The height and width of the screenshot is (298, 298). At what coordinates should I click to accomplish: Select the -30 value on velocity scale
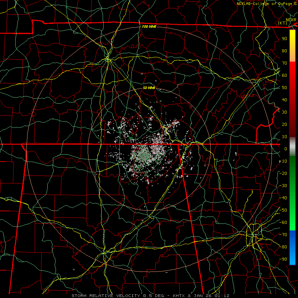(283, 186)
